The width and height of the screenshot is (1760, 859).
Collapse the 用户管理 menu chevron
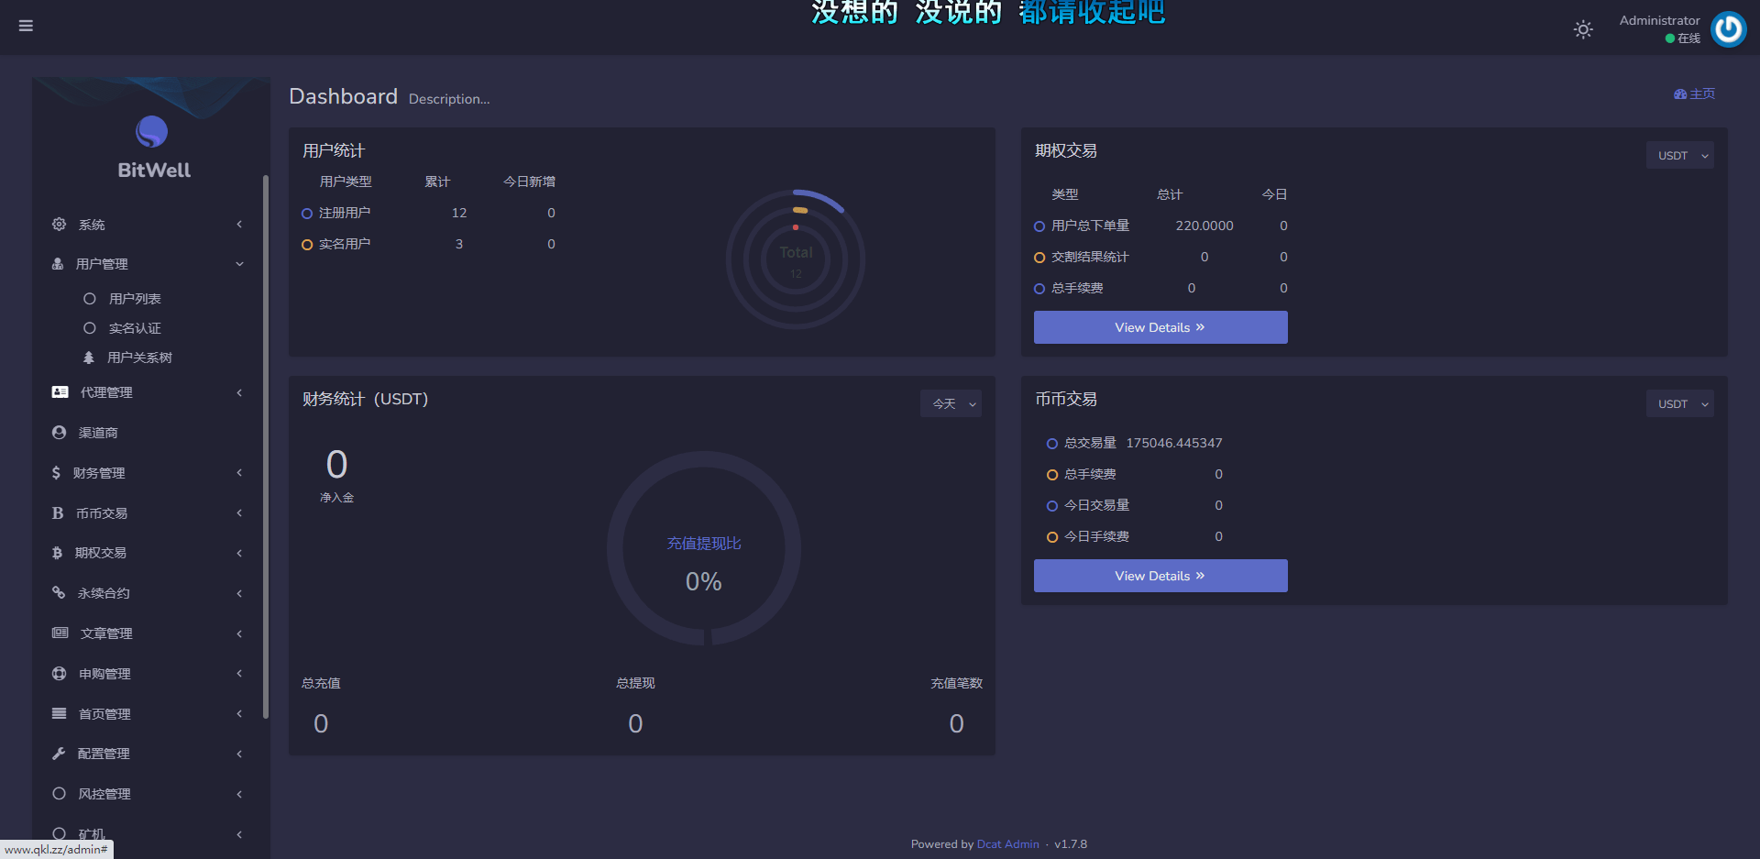click(239, 263)
